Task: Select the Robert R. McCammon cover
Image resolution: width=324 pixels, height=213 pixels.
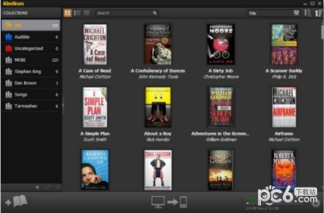Action: [284, 170]
